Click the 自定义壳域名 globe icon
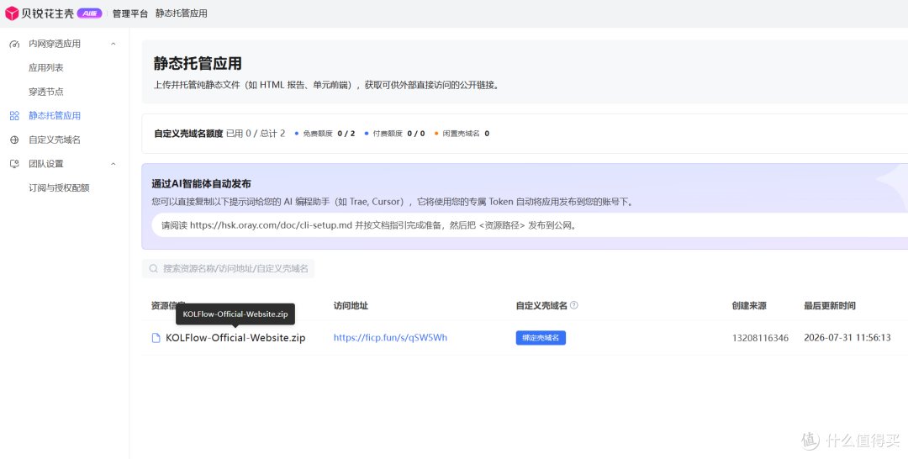The width and height of the screenshot is (908, 459). [15, 140]
